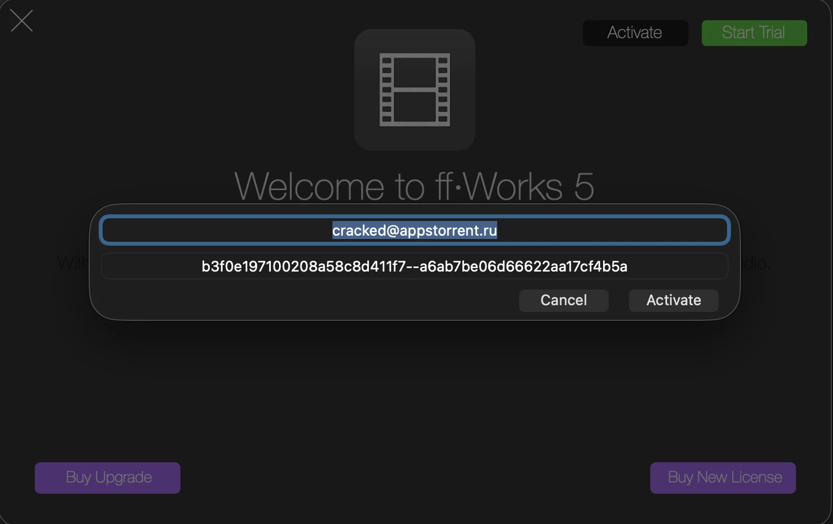Start the free trial
This screenshot has width=833, height=524.
click(x=754, y=33)
